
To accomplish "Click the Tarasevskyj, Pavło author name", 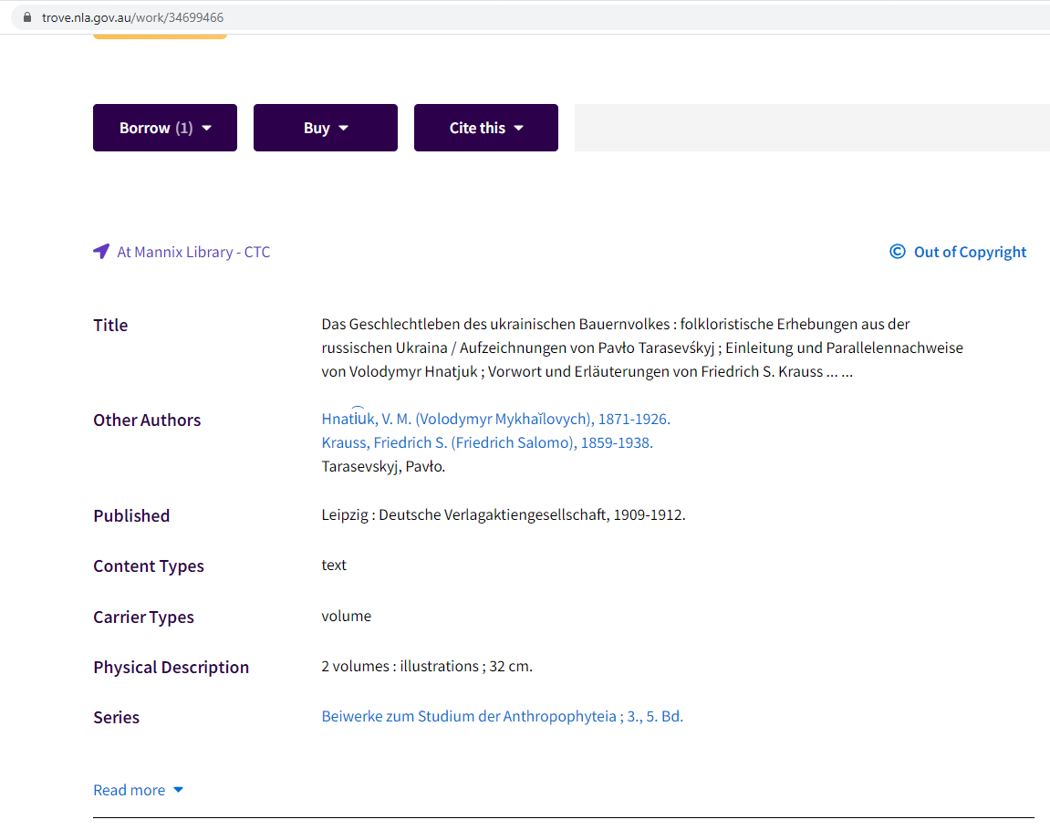I will click(x=383, y=467).
